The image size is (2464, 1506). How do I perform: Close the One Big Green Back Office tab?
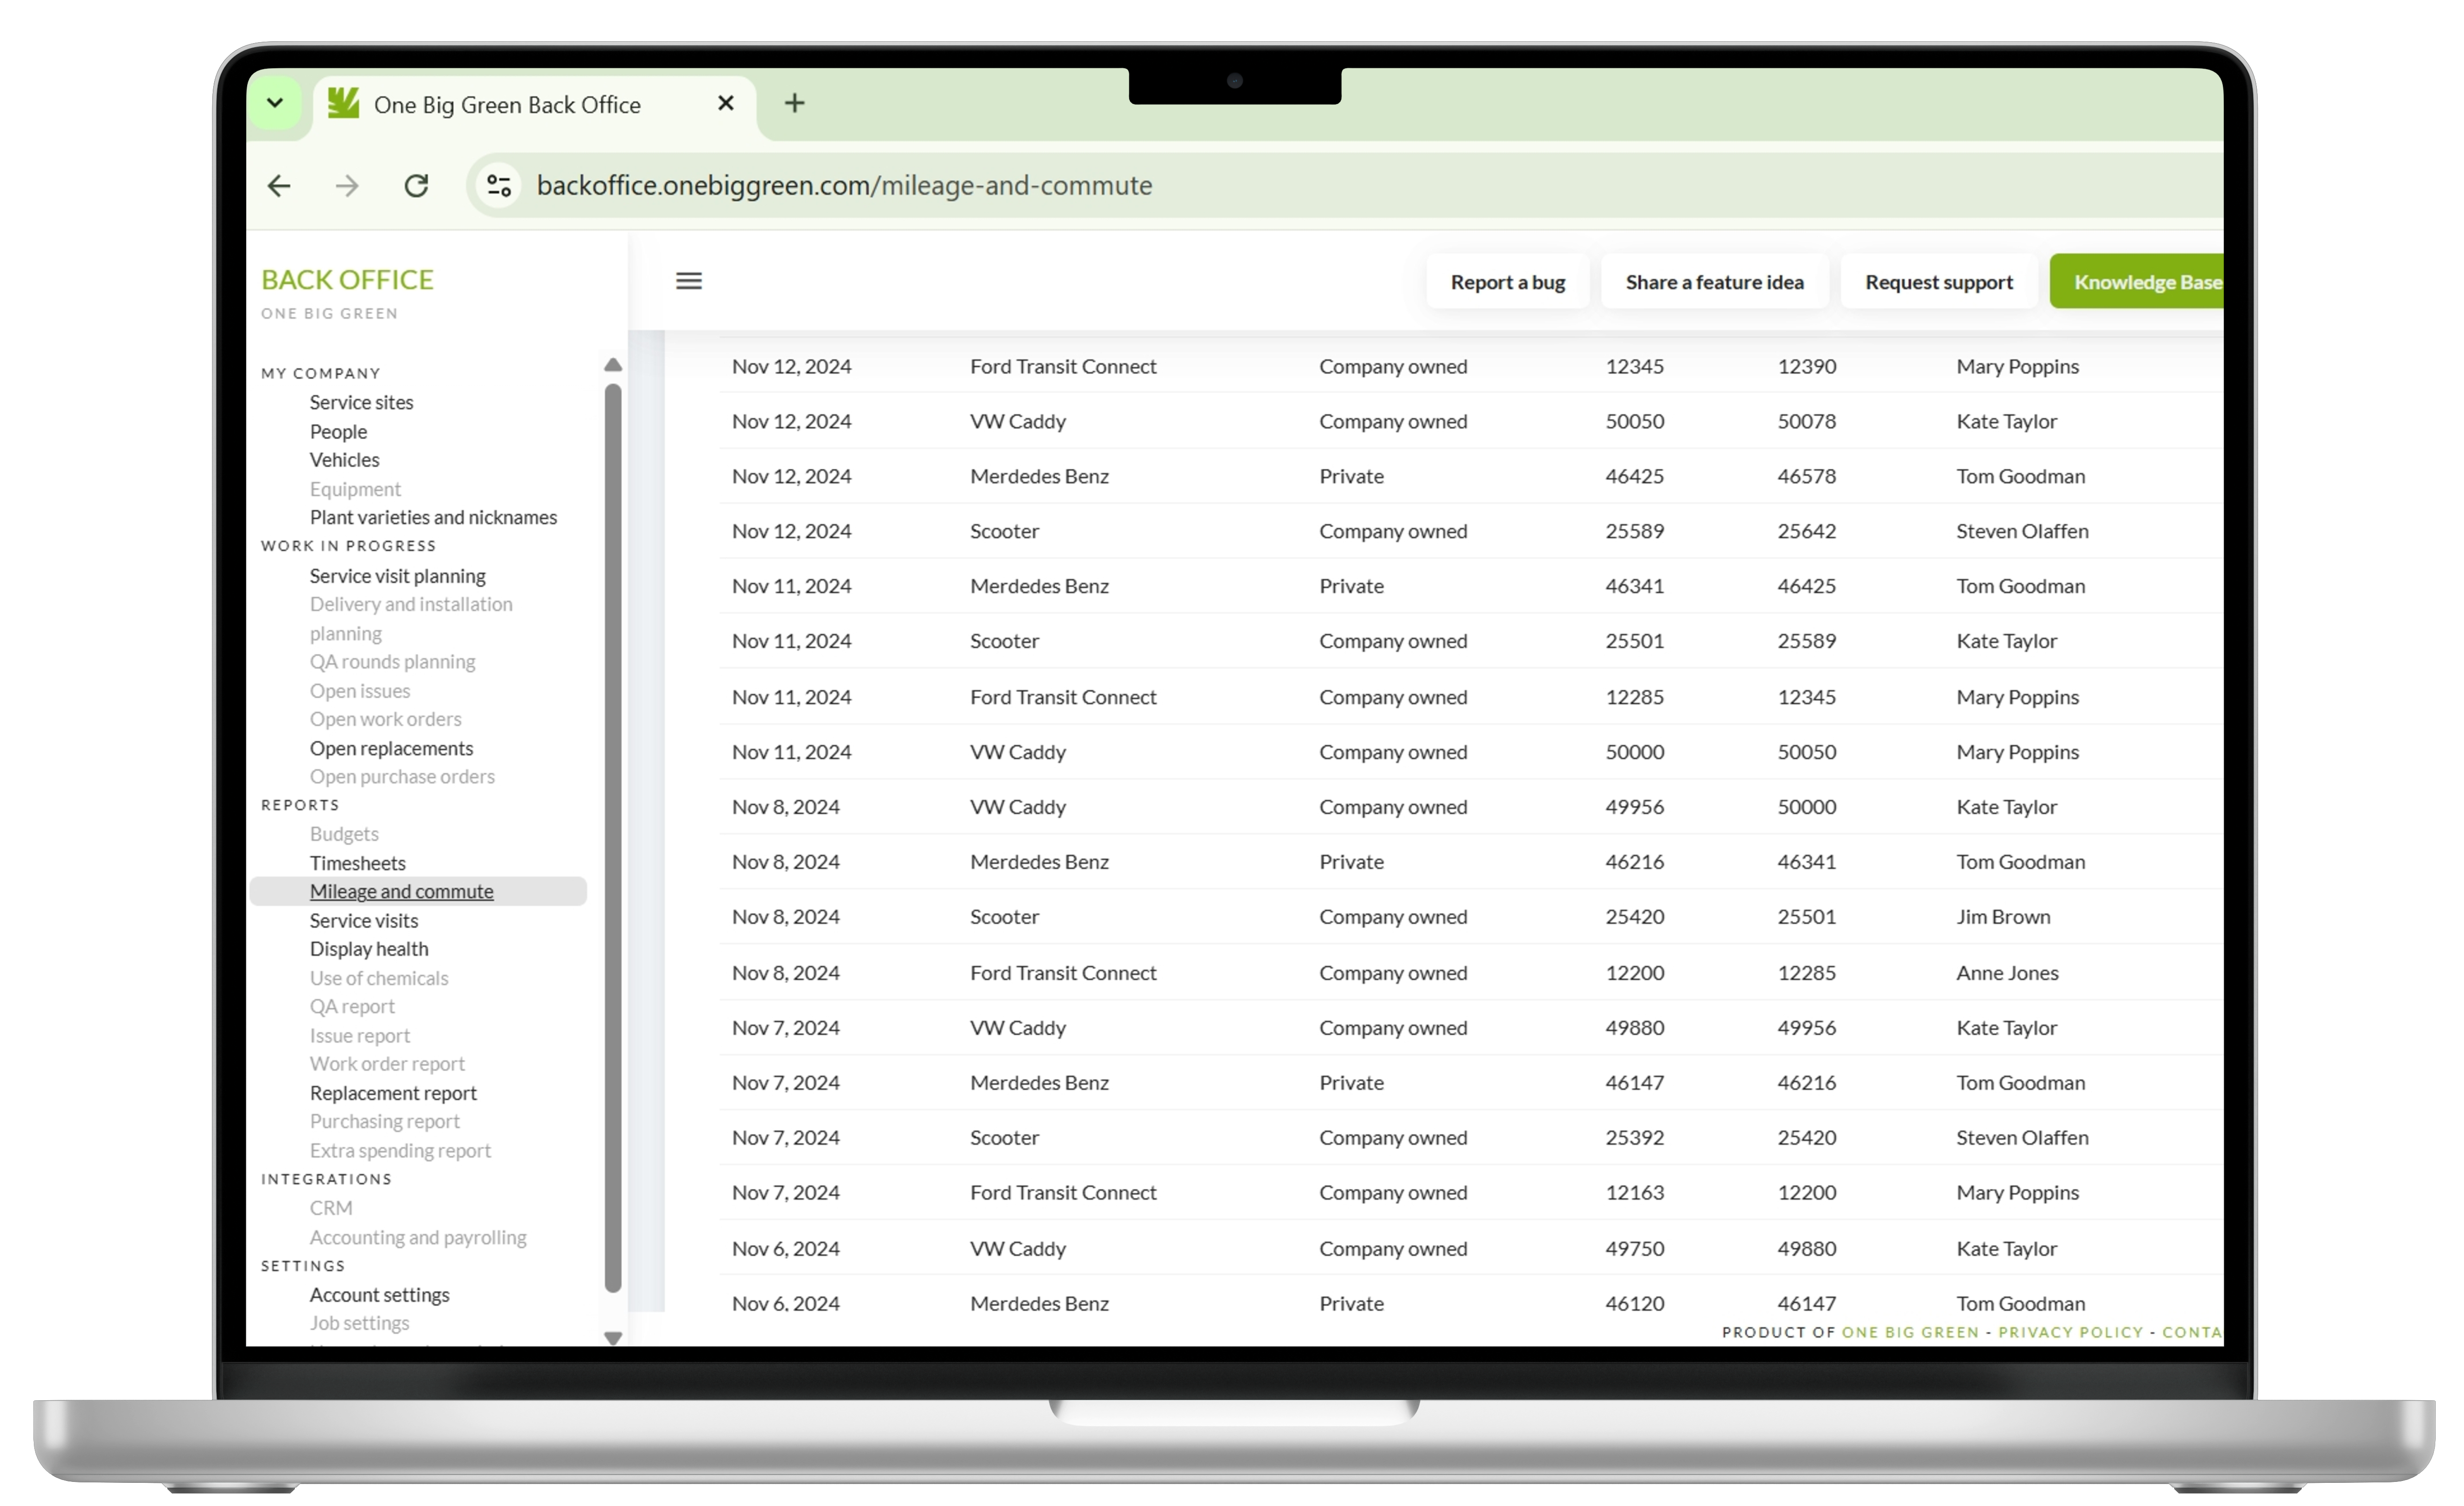[726, 103]
